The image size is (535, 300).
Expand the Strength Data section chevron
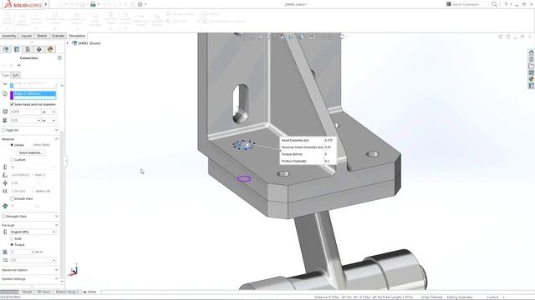(x=57, y=217)
